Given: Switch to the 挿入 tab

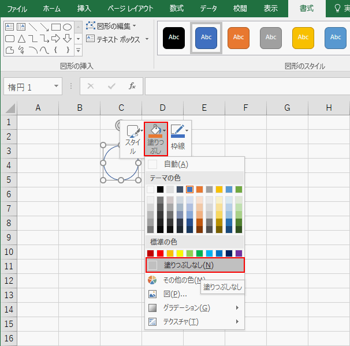Looking at the screenshot, I should [x=84, y=9].
